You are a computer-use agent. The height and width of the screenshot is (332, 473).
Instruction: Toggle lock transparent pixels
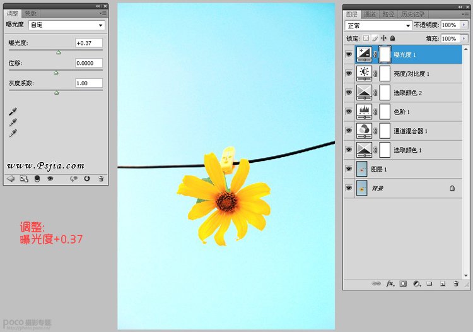[x=366, y=39]
